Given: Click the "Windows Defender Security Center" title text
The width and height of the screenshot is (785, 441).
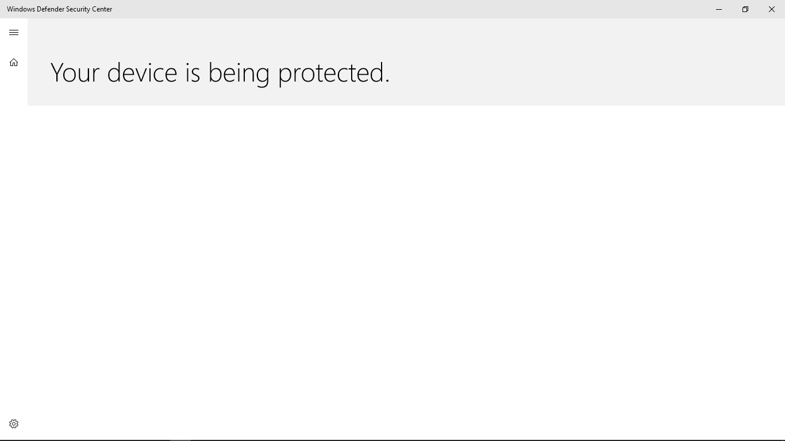Looking at the screenshot, I should pos(60,9).
